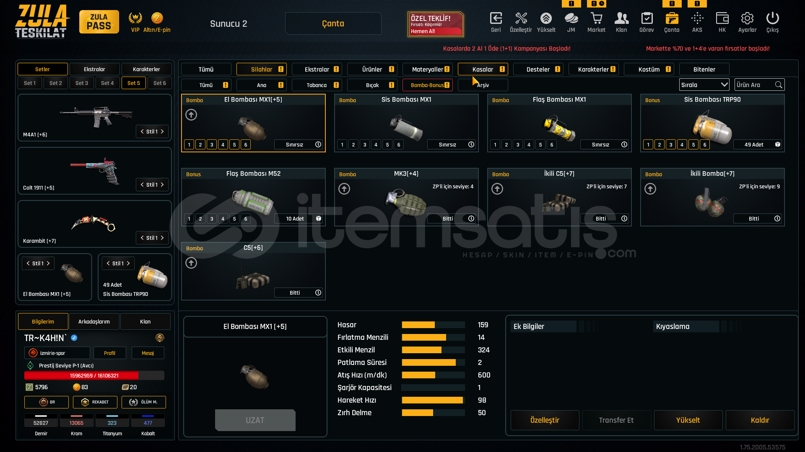This screenshot has height=452, width=805.
Task: Open the Özelleştir tools icon in top bar
Action: [521, 18]
